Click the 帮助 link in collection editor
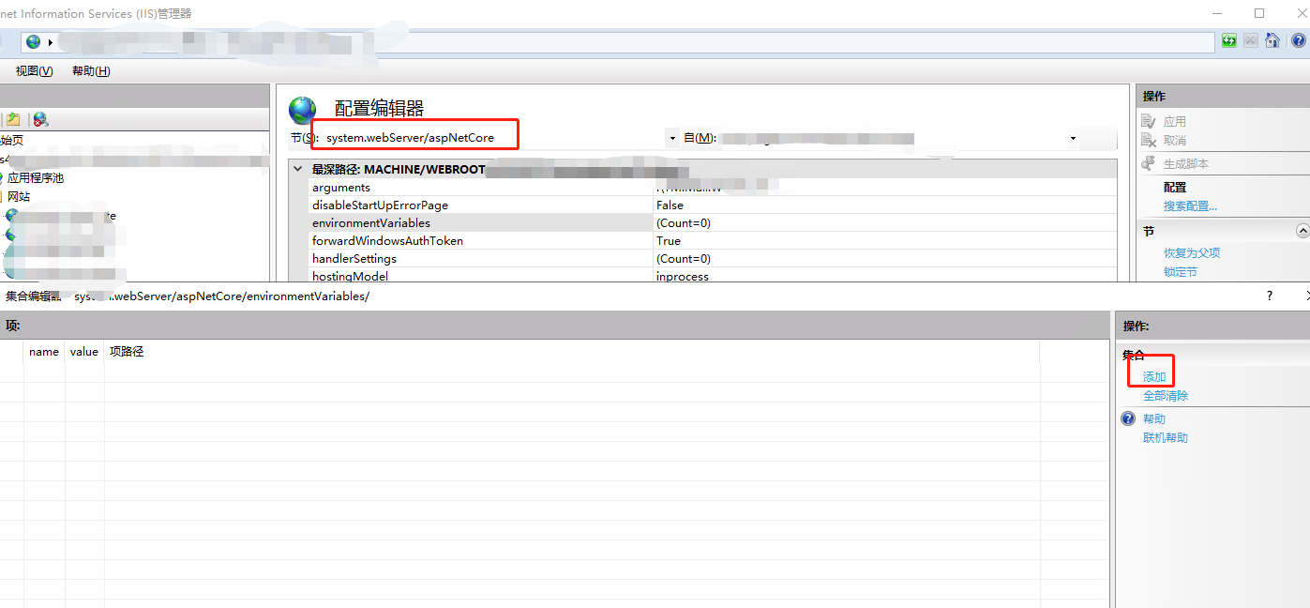Screen dimensions: 1310x608 (x=1154, y=419)
